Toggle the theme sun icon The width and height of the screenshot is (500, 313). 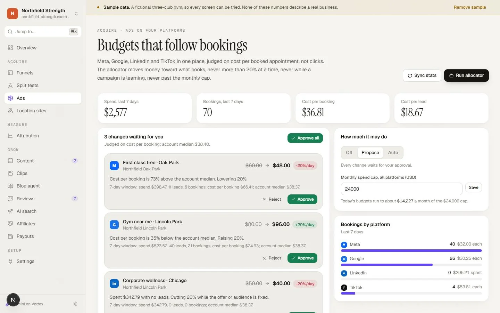(x=75, y=304)
